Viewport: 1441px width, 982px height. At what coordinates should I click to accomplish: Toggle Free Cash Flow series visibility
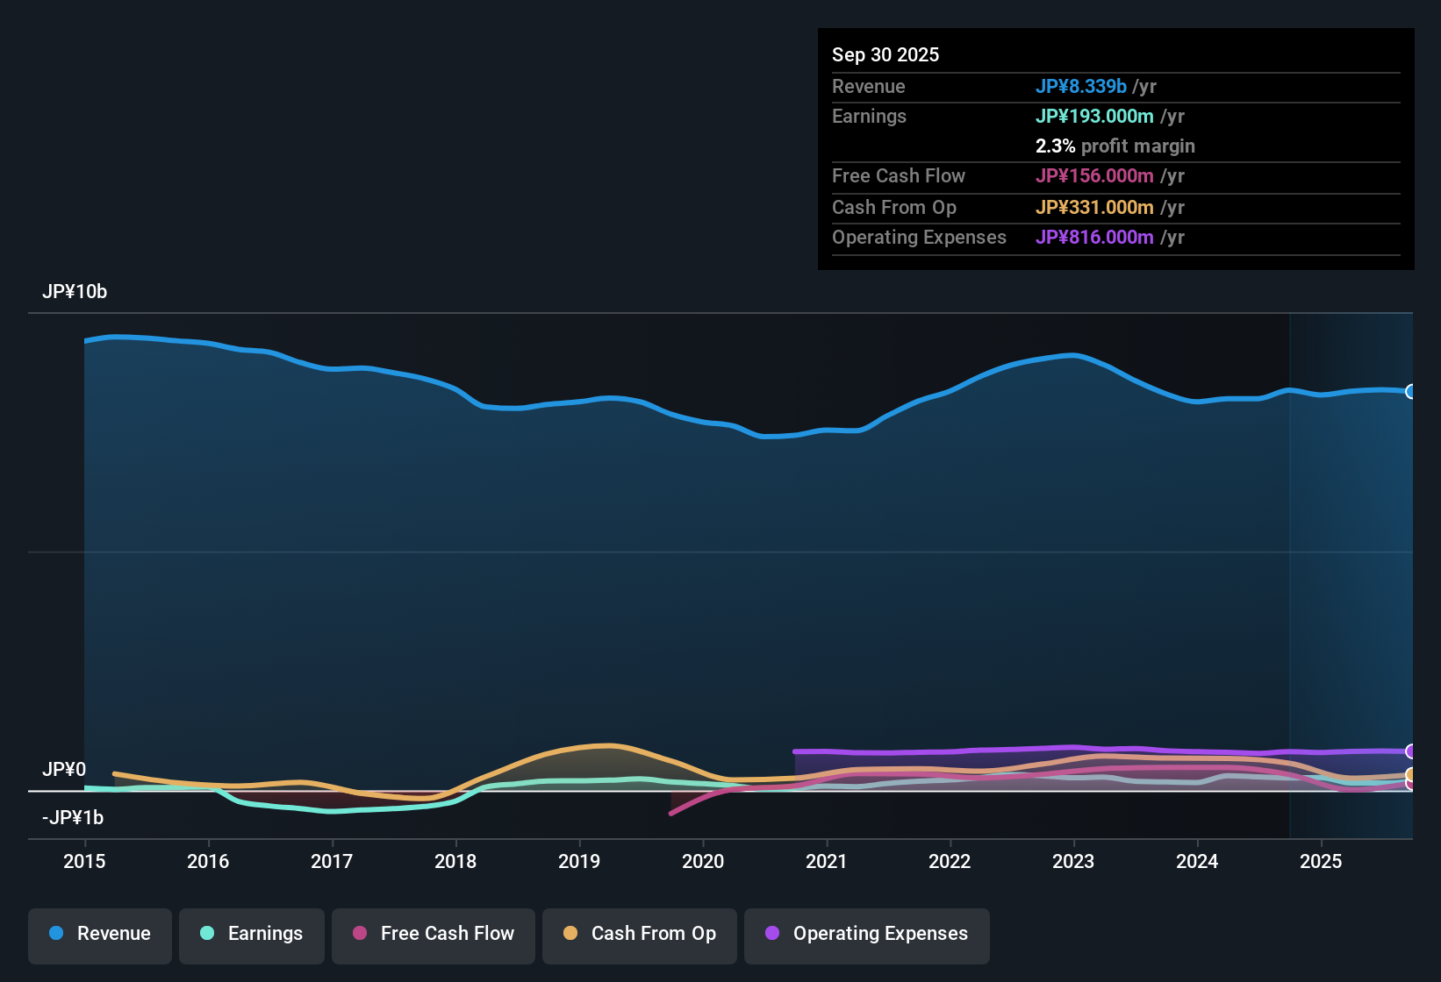pyautogui.click(x=433, y=934)
